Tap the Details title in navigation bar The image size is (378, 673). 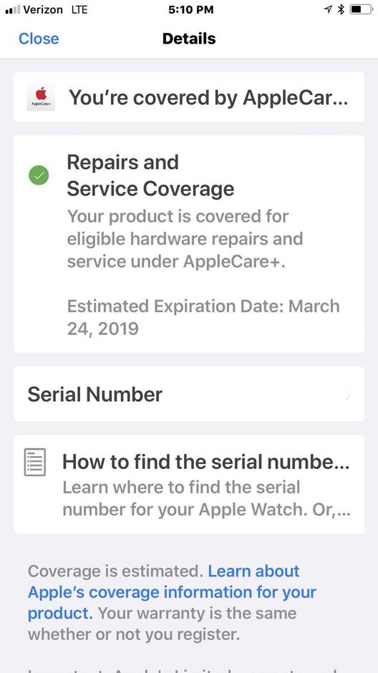(189, 39)
